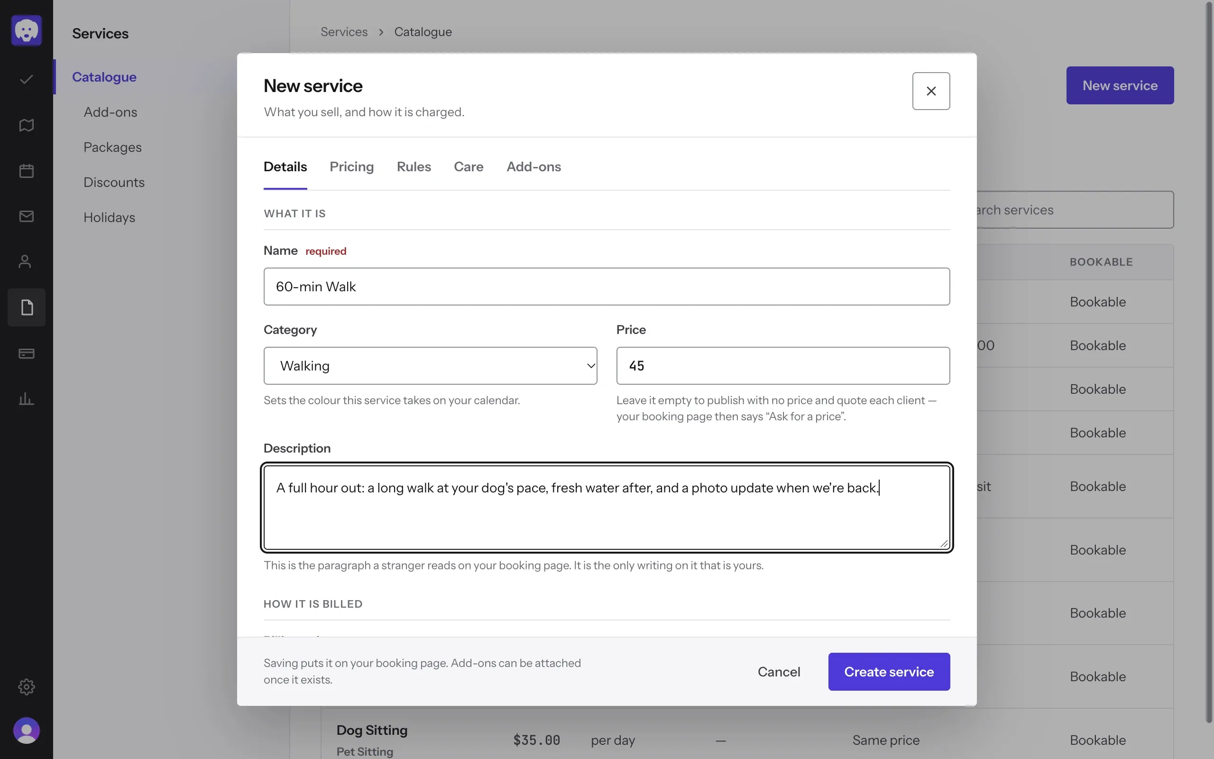Image resolution: width=1214 pixels, height=759 pixels.
Task: Open the person clients icon in sidebar
Action: (25, 261)
